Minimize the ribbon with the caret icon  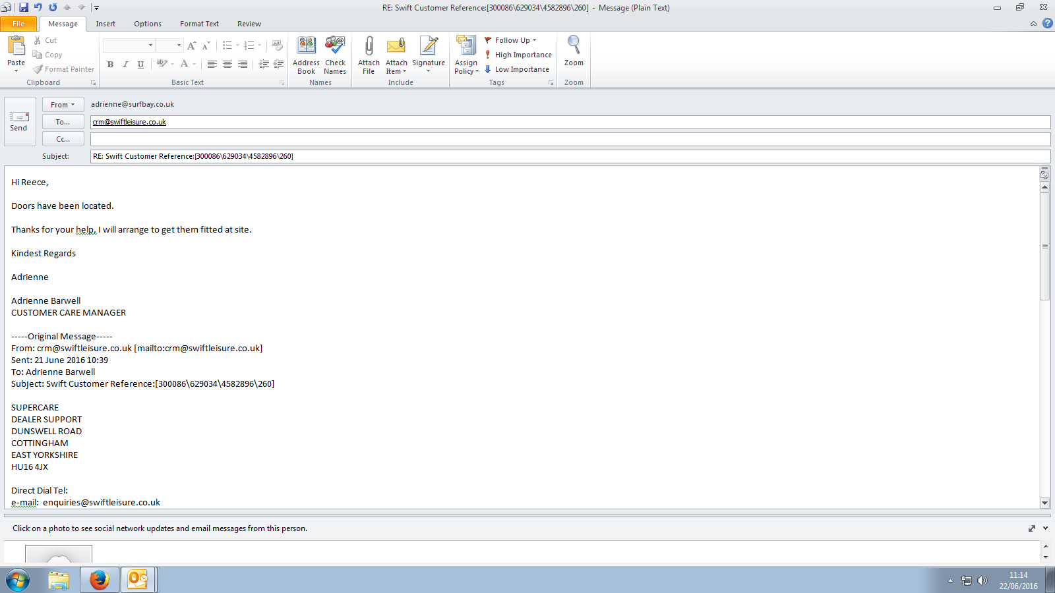(1033, 23)
